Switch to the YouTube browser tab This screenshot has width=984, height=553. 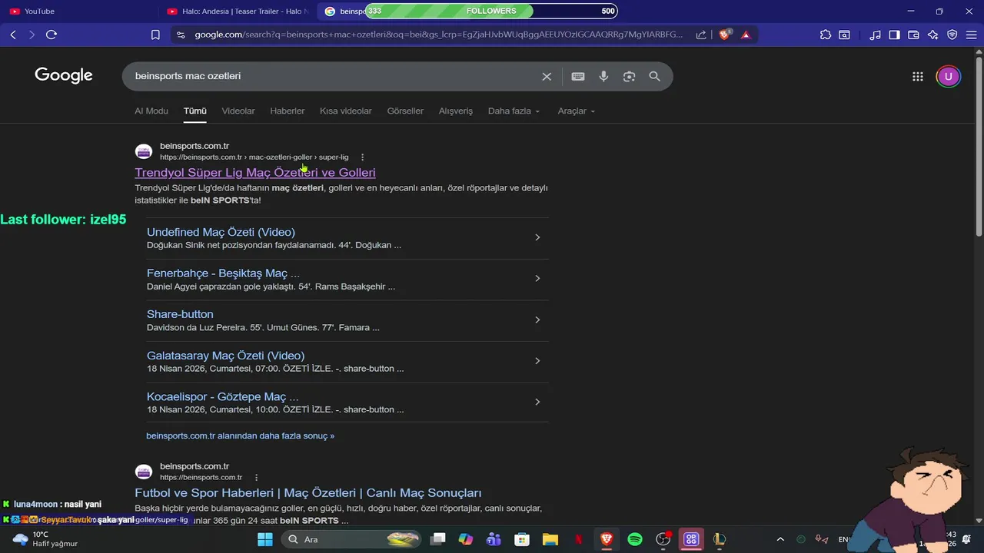(77, 12)
